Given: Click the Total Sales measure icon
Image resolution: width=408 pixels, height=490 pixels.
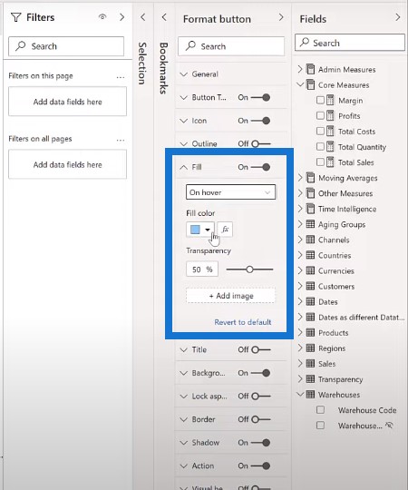Looking at the screenshot, I should click(330, 162).
